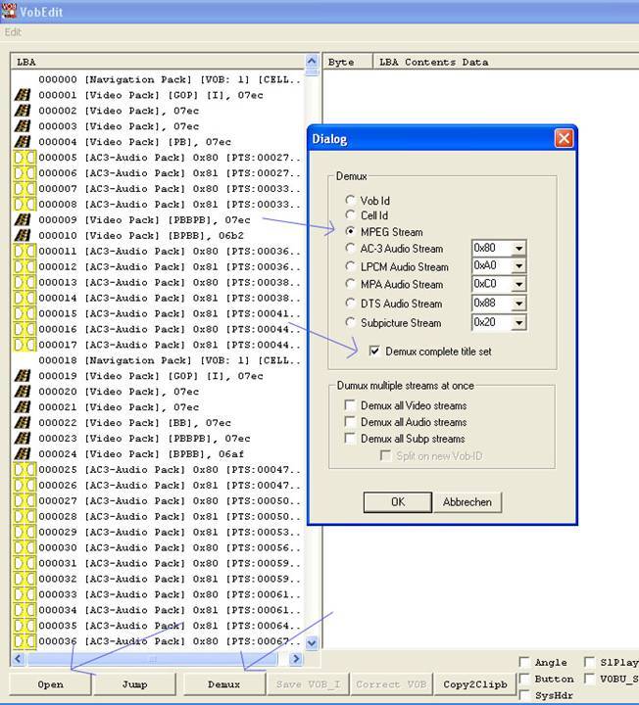Click the video pack icon on row 000021
Viewport: 639px width, 705px height.
(23, 407)
